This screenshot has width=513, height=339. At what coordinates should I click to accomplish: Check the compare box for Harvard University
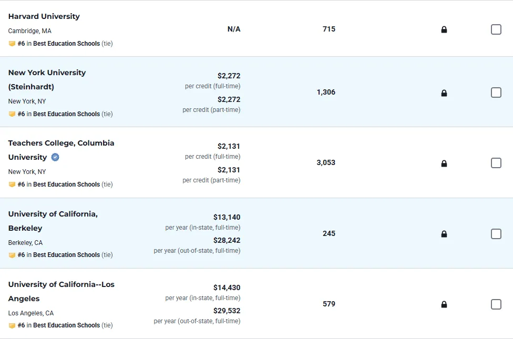point(496,29)
